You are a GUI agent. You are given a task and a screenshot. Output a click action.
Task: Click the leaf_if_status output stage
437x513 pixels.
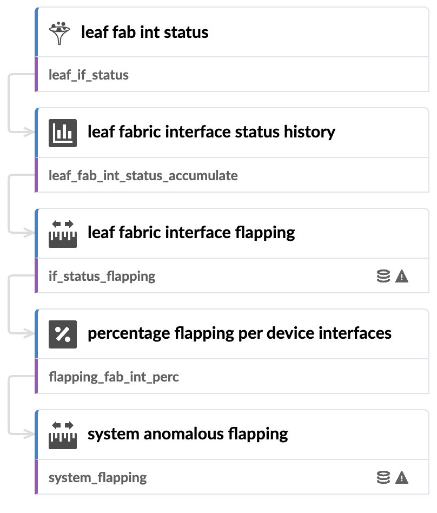[x=89, y=75]
